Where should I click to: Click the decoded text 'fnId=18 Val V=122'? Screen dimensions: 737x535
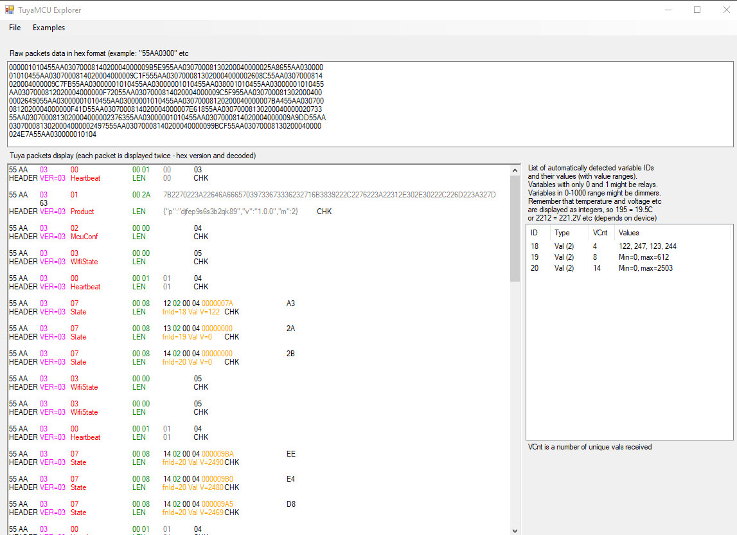[191, 312]
